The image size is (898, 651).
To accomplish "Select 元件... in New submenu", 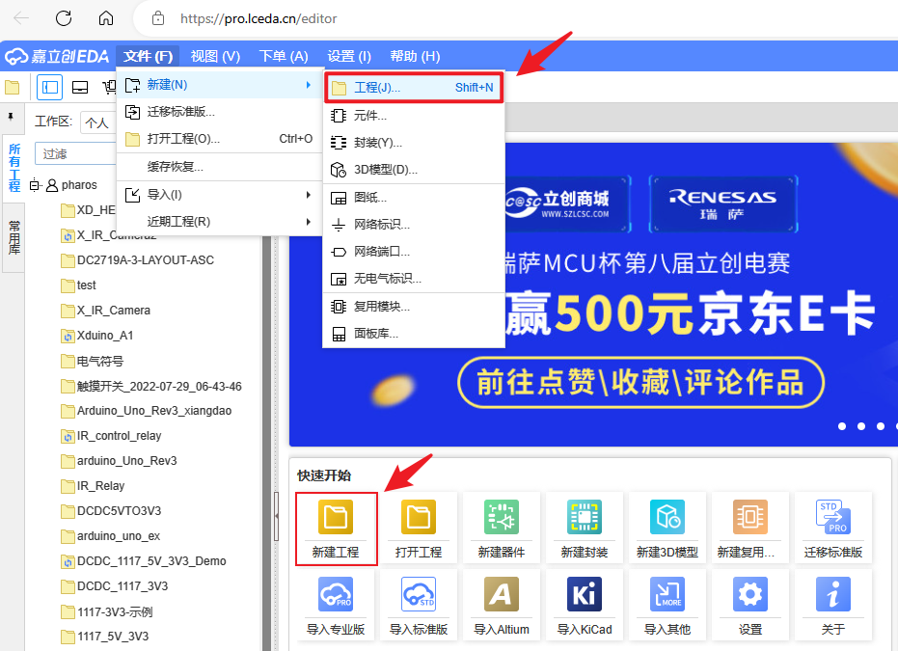I will coord(414,116).
